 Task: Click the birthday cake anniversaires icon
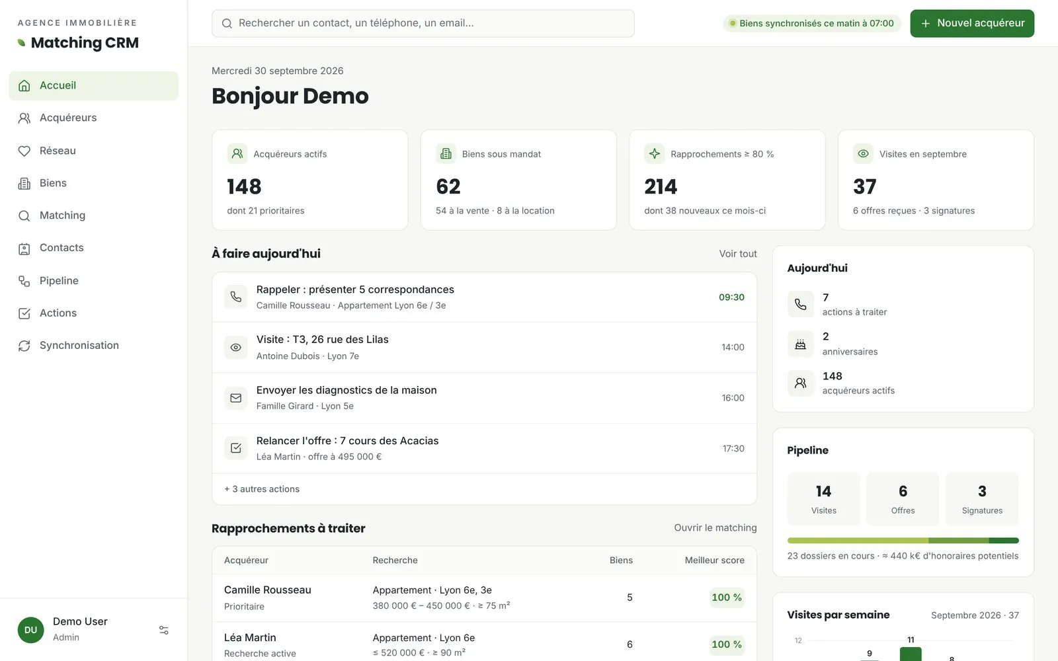pyautogui.click(x=800, y=344)
